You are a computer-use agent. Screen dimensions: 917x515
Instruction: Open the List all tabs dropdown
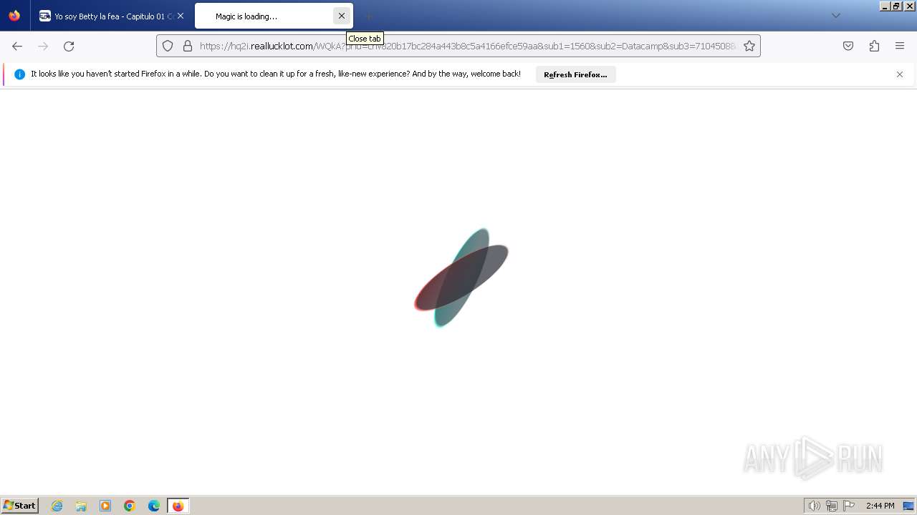coord(835,16)
